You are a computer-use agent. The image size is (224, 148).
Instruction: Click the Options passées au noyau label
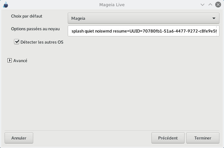coord(35,29)
